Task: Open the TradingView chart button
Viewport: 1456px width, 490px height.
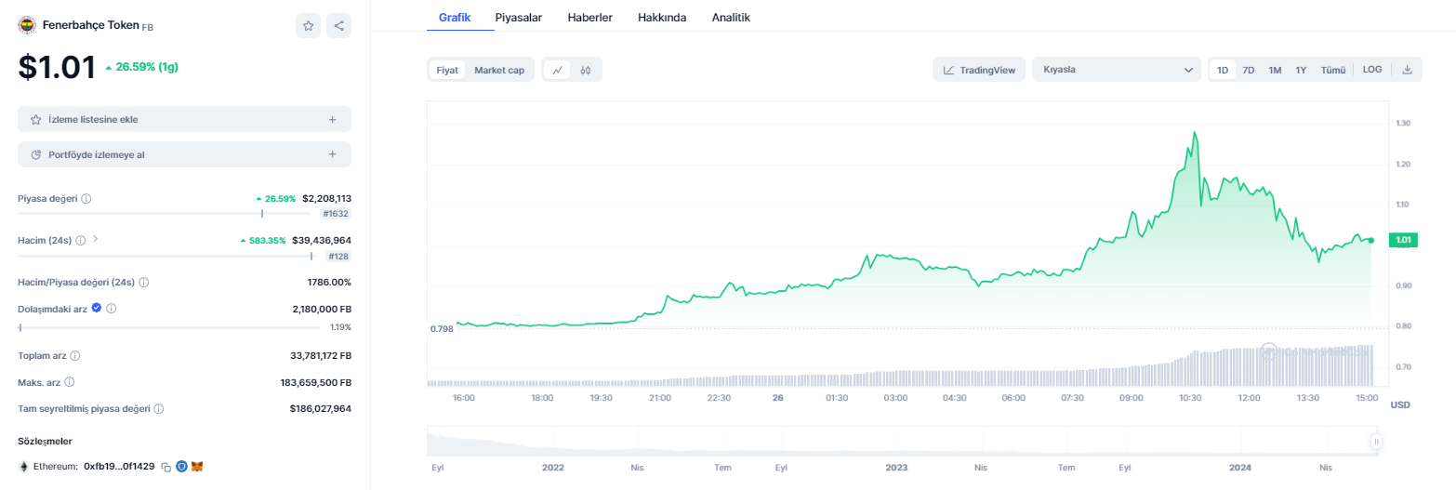Action: [979, 70]
